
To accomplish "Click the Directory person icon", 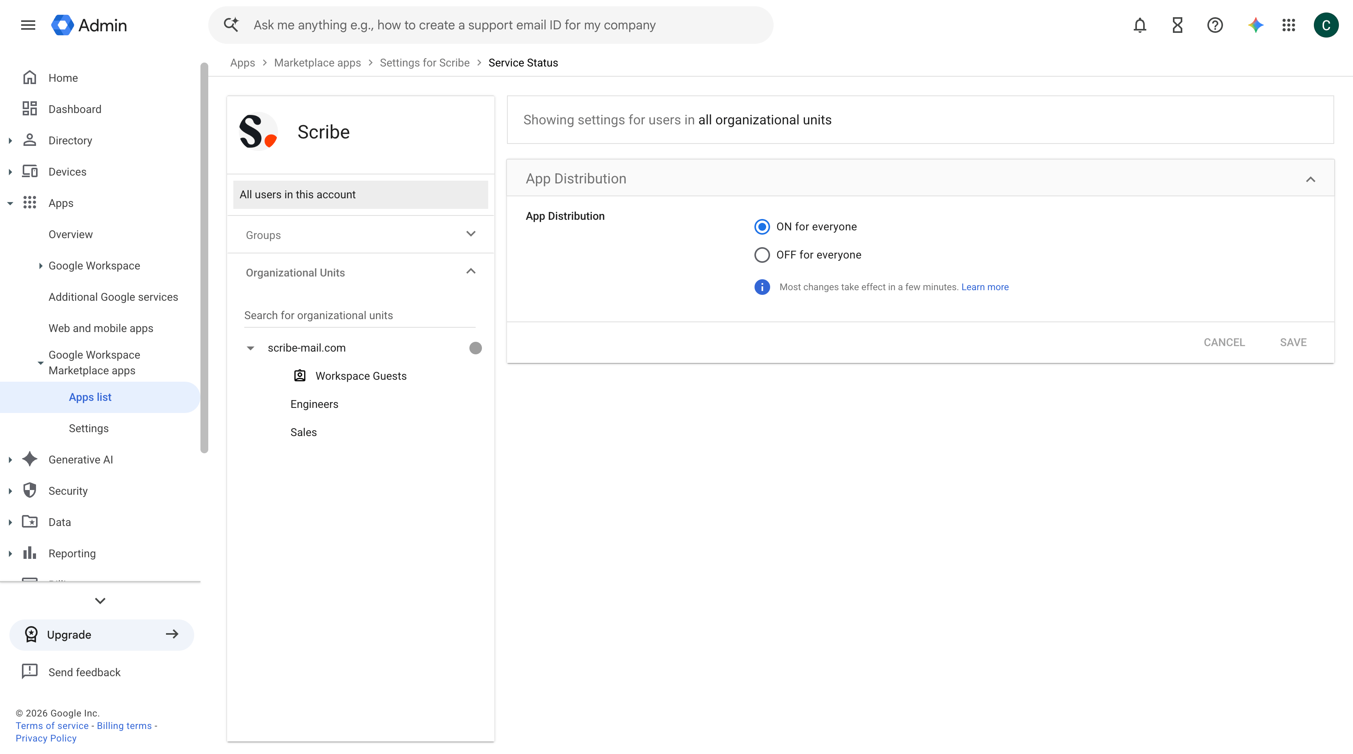I will pyautogui.click(x=29, y=140).
